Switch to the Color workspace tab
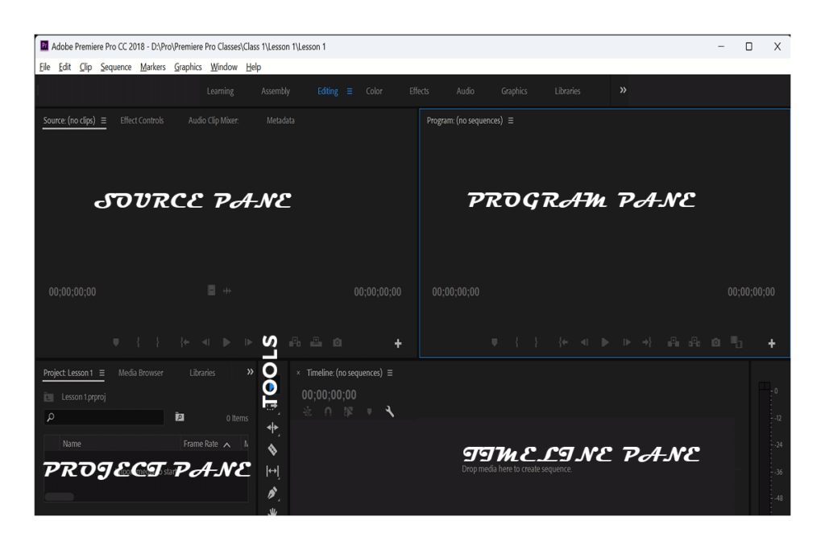This screenshot has height=550, width=825. [x=374, y=91]
